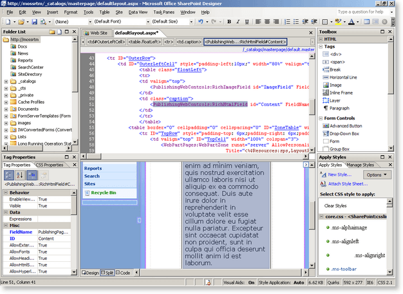Select the Advanced Button form control
This screenshot has height=294, width=403.
pyautogui.click(x=342, y=126)
